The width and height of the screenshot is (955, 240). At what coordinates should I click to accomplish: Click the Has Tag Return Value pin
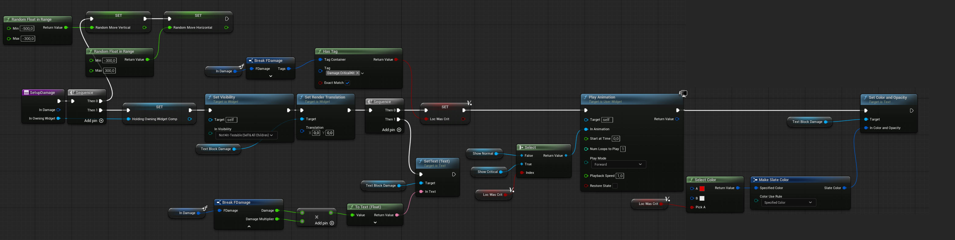(x=396, y=60)
